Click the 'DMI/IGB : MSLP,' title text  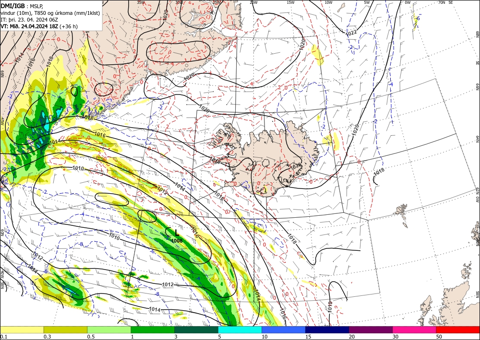(x=22, y=6)
